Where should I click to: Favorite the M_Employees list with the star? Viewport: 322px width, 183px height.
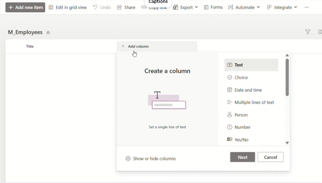(x=48, y=32)
